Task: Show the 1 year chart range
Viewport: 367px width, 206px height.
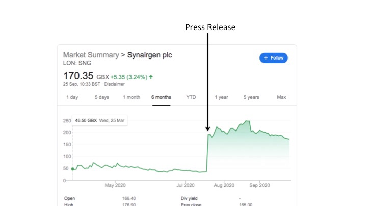Action: point(221,97)
